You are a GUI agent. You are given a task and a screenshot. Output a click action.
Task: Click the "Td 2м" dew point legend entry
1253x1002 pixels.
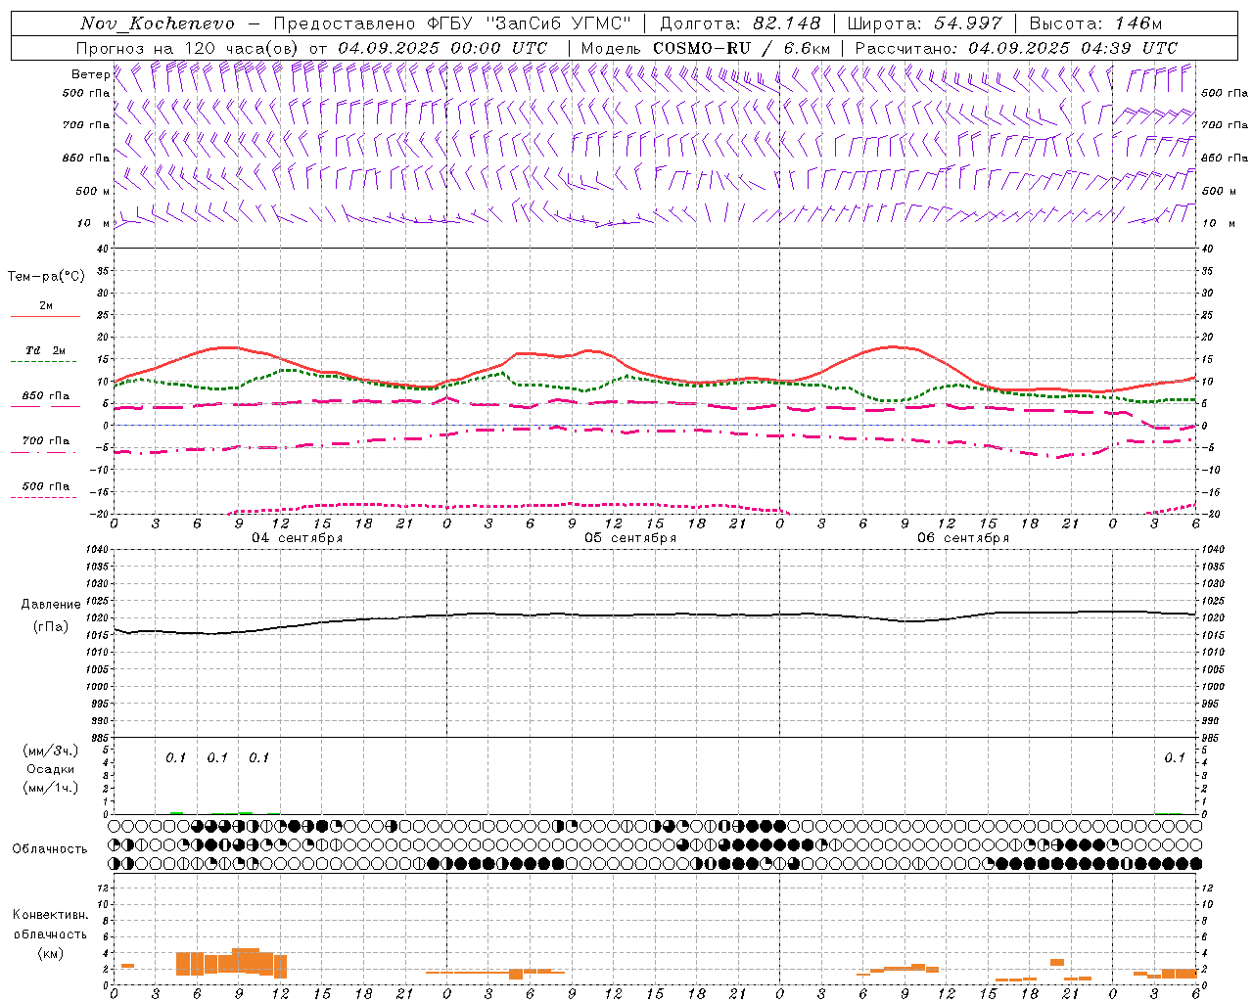pos(45,350)
